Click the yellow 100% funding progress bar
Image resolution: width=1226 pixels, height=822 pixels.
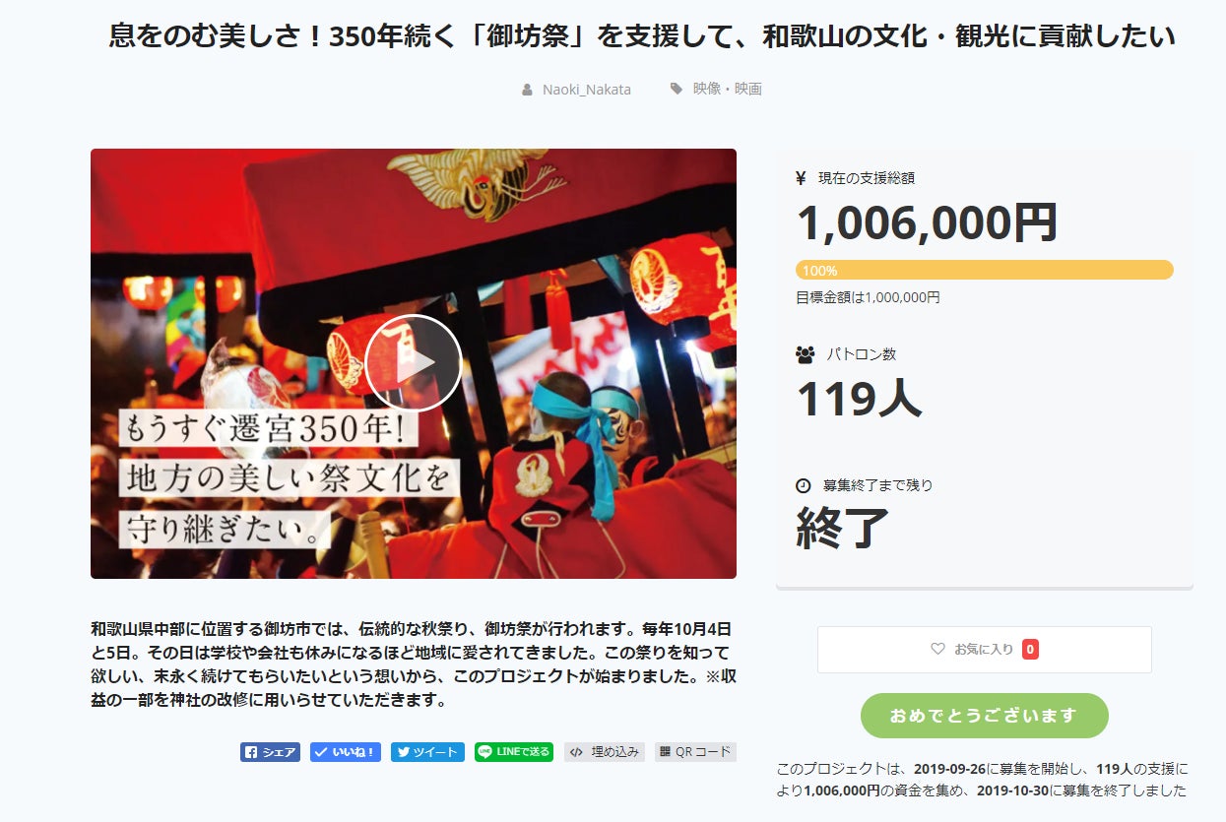985,270
